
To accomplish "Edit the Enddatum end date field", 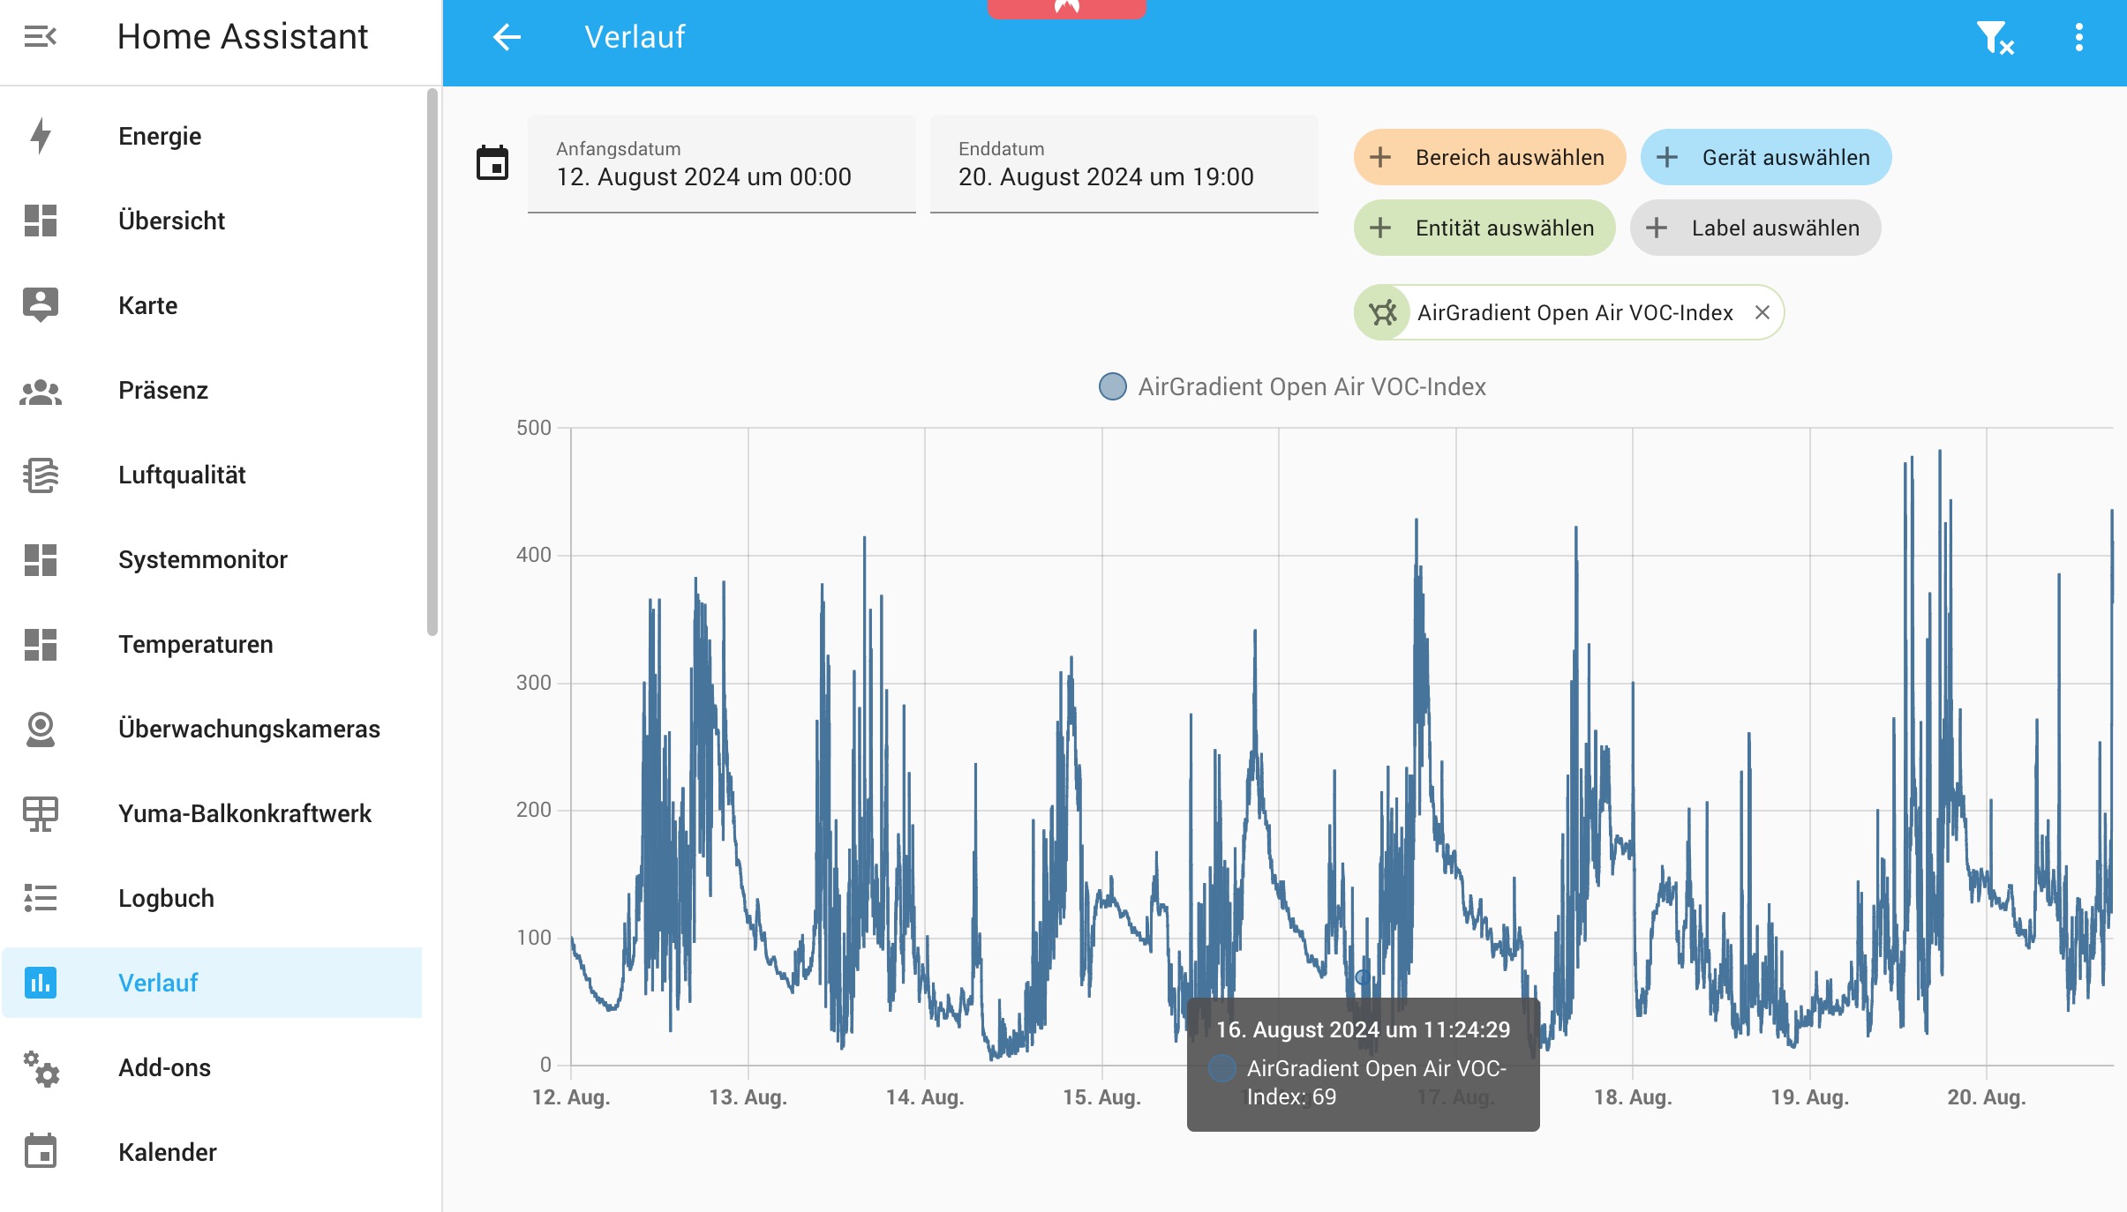I will pos(1124,164).
